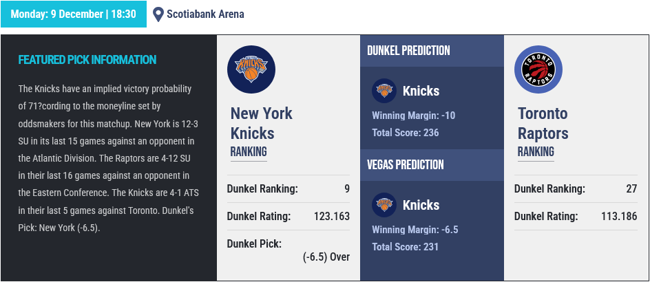
Task: Click Knicks logo under Vegas Prediction
Action: click(x=384, y=205)
